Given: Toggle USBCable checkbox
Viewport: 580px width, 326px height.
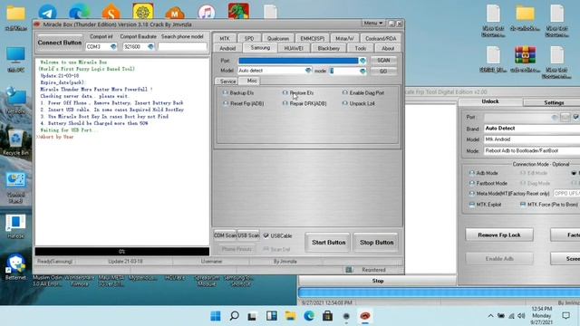Looking at the screenshot, I should (266, 235).
